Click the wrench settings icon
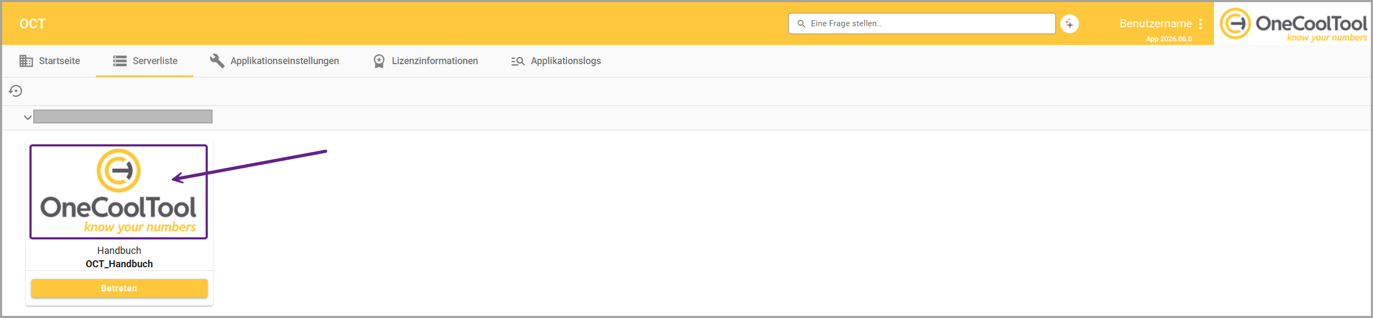 tap(217, 61)
